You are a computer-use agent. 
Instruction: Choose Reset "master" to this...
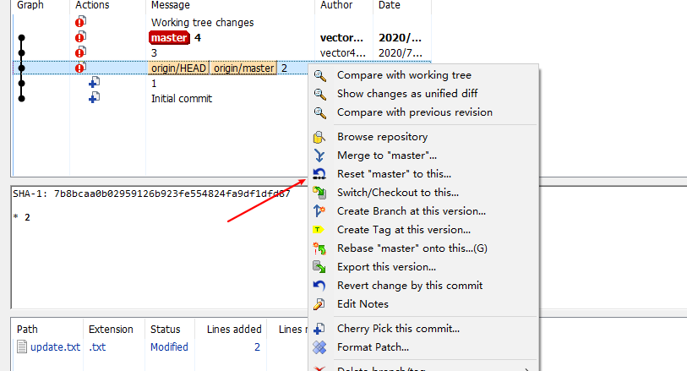pyautogui.click(x=394, y=174)
